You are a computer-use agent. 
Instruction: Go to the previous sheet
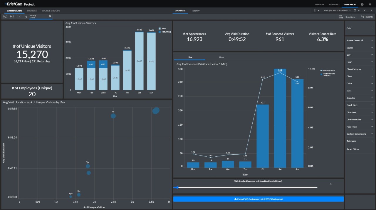click(365, 11)
